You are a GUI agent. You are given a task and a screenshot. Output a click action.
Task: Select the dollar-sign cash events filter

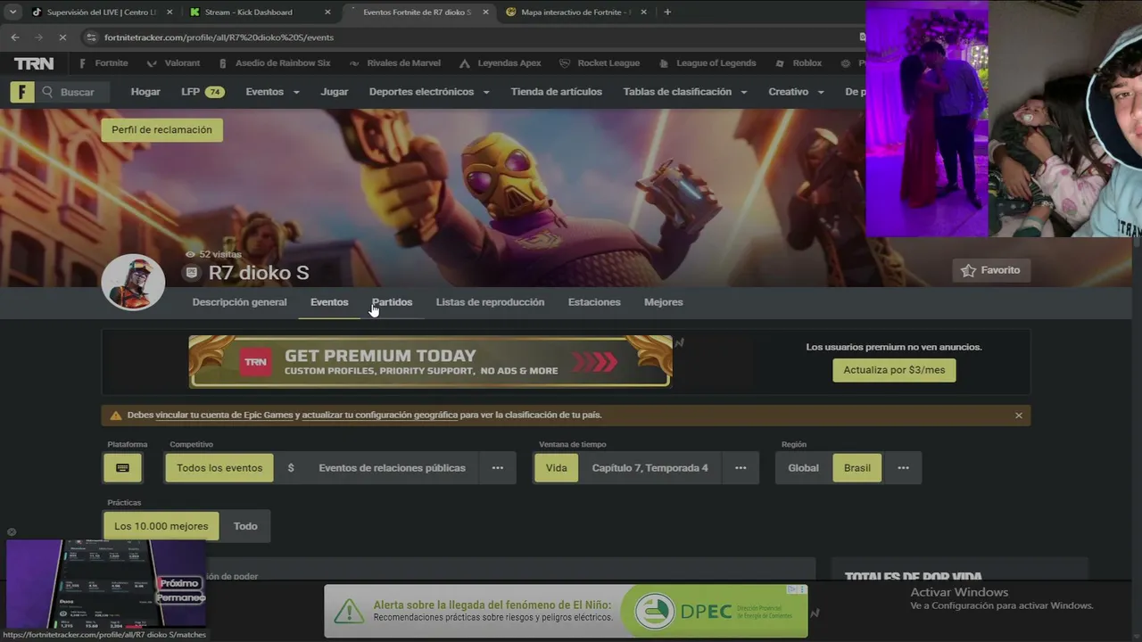click(x=291, y=468)
